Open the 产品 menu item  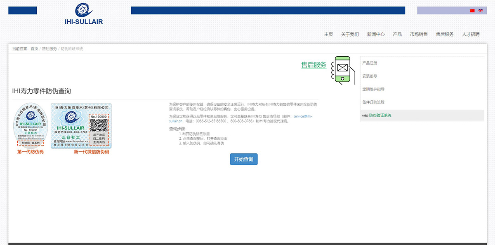(397, 34)
